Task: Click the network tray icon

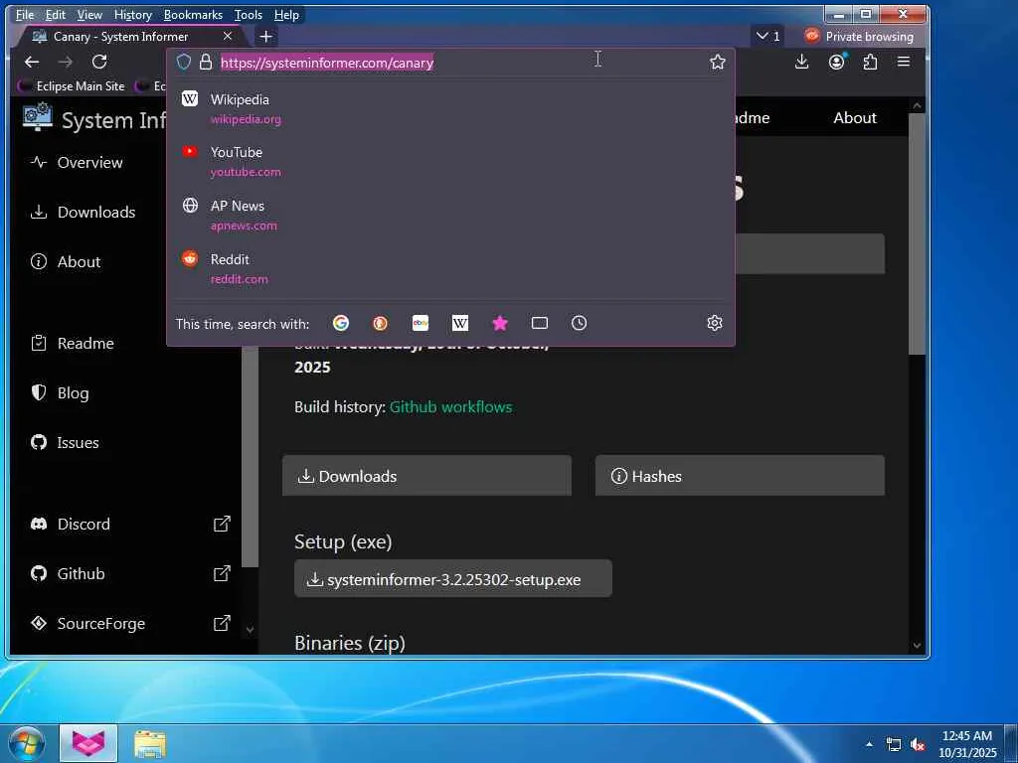Action: pos(894,745)
